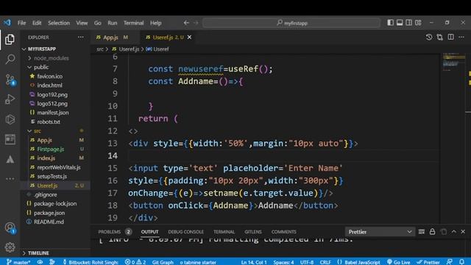
Task: Click the Explorer panel more actions ellipsis
Action: click(x=80, y=38)
